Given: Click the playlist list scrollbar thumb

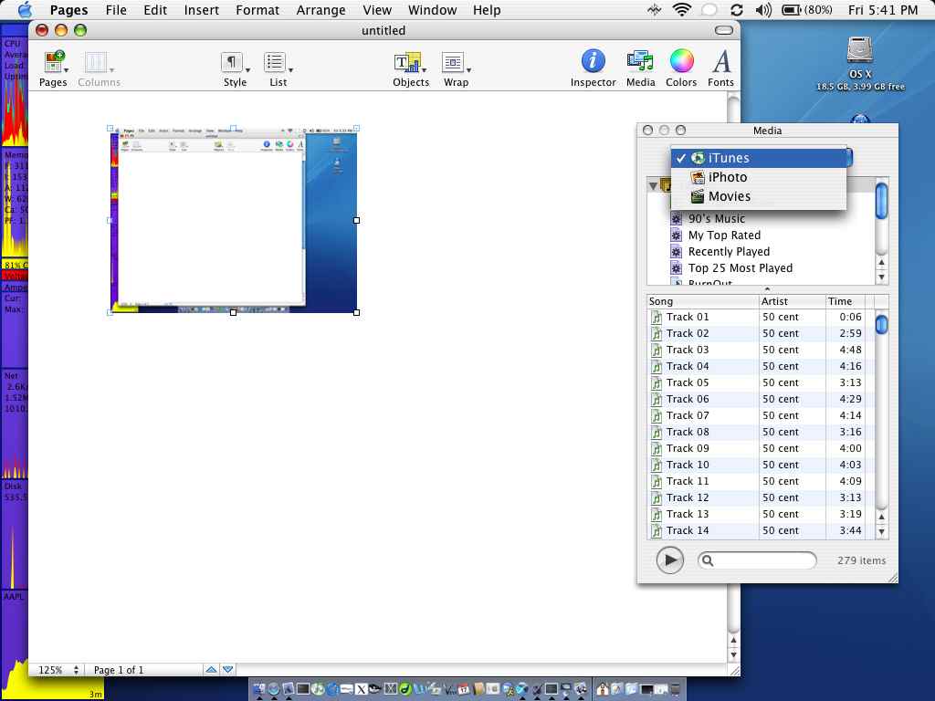Looking at the screenshot, I should pyautogui.click(x=881, y=201).
